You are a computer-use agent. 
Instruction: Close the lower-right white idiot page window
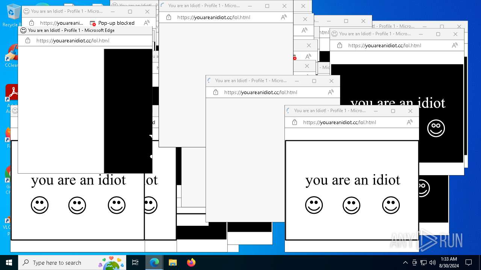point(410,111)
